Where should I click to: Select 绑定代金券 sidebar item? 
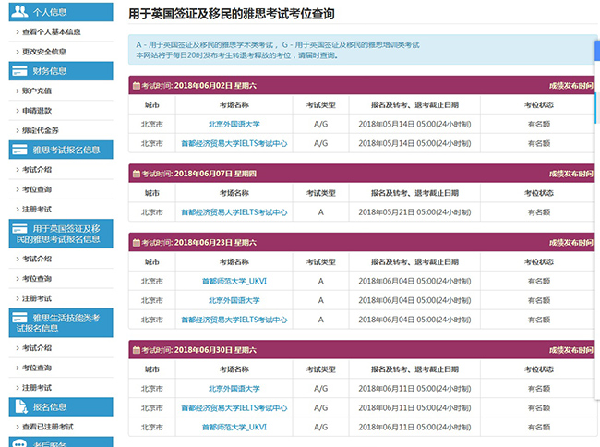(45, 130)
